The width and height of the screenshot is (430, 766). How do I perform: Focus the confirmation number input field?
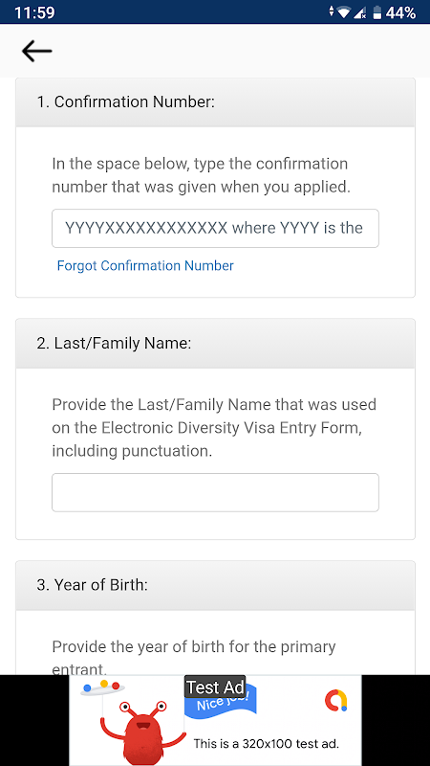tap(215, 228)
